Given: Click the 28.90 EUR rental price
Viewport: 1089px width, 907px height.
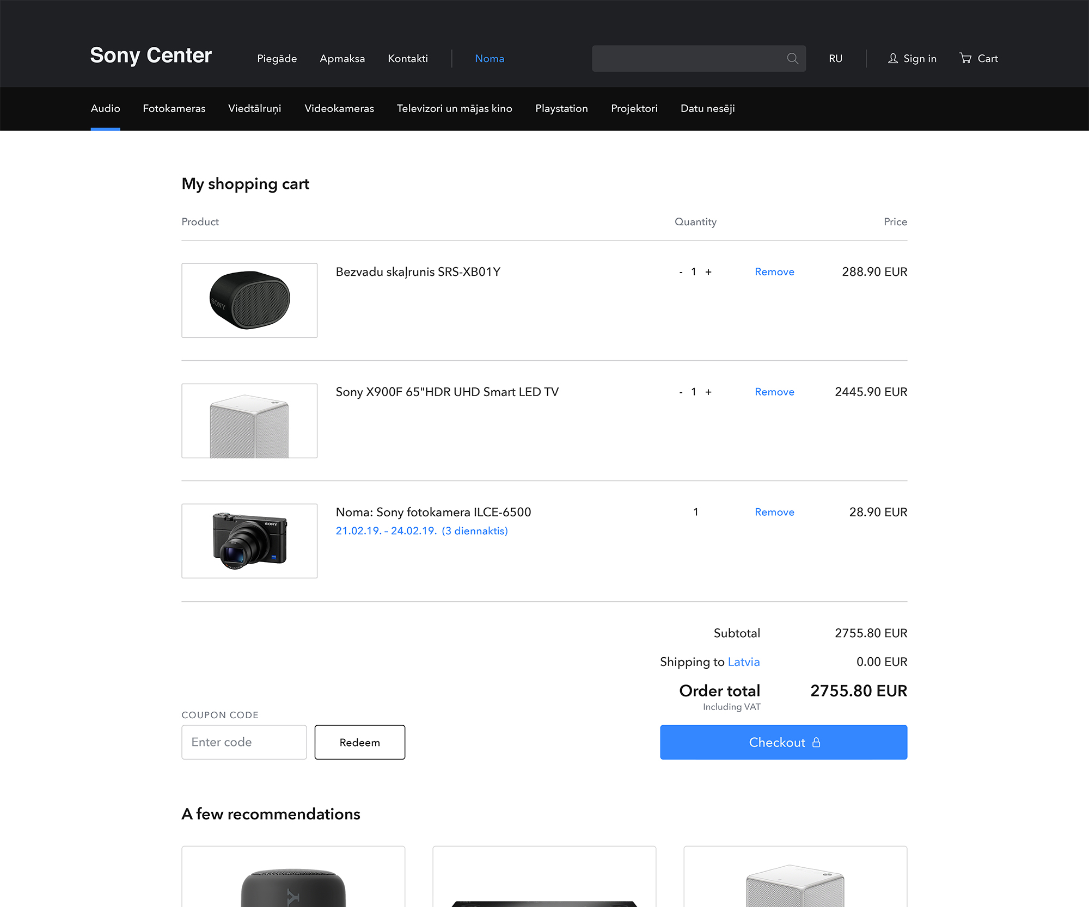Looking at the screenshot, I should 878,512.
